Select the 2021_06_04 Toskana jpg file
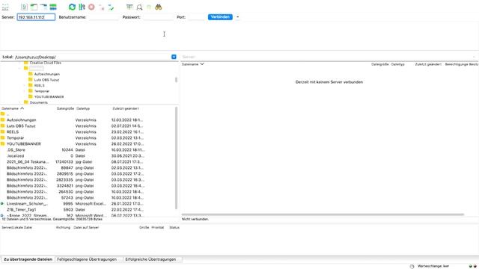This screenshot has width=479, height=269. [88, 161]
